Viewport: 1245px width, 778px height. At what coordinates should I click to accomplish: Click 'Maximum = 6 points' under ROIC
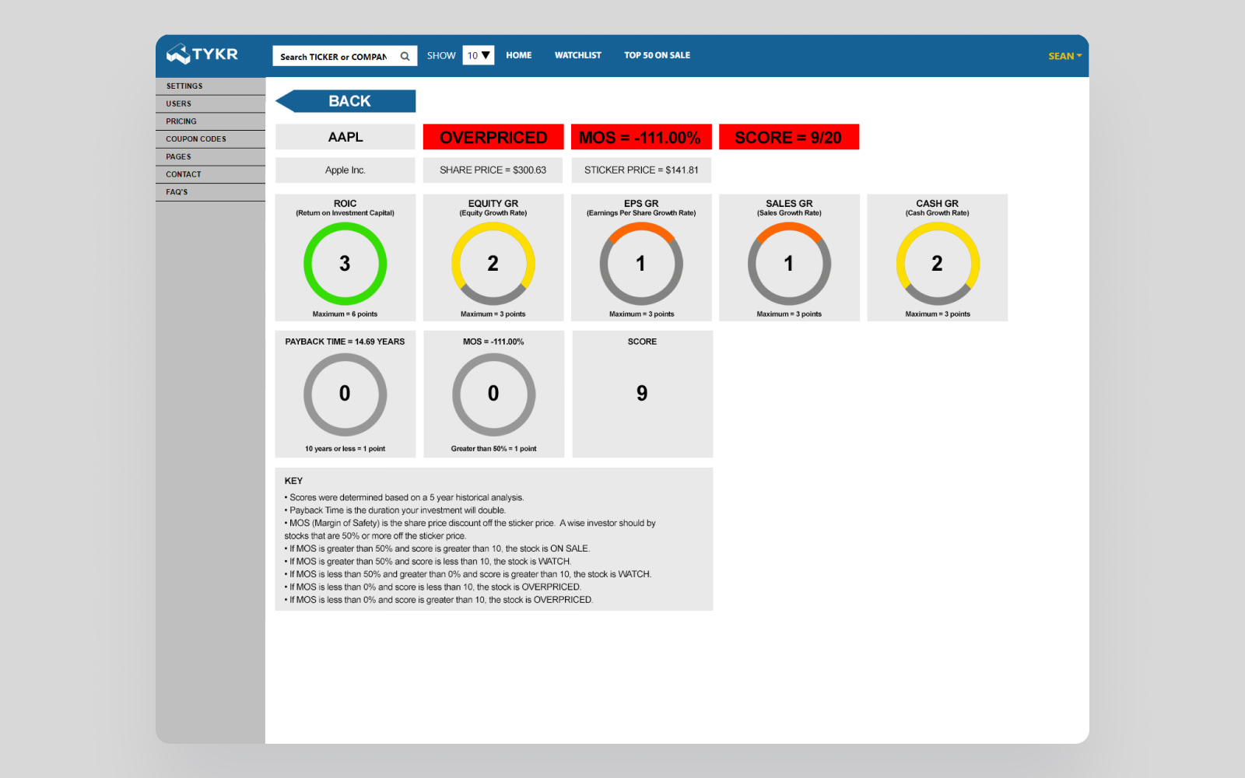345,314
